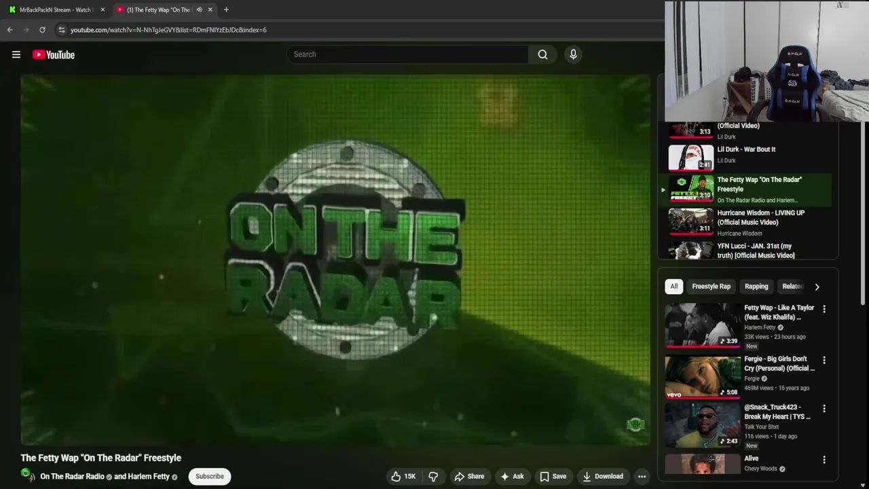Open Talk Your Shxt channel name
869x489 pixels.
coord(762,427)
